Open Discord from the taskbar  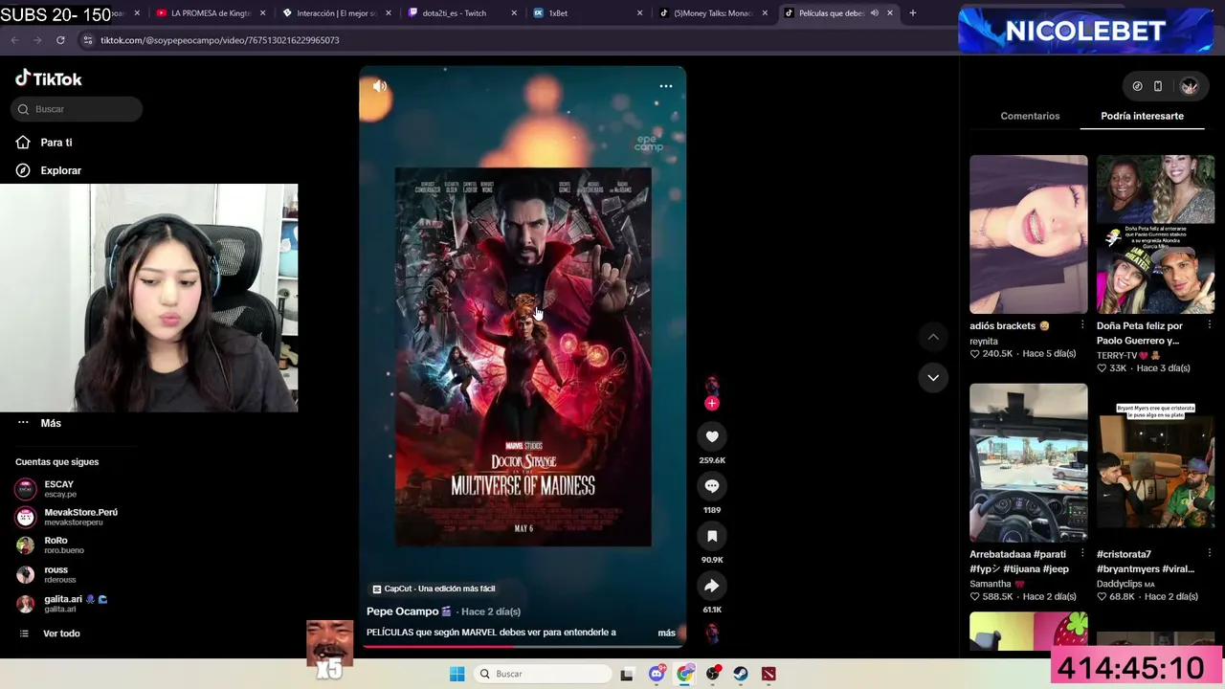click(657, 674)
